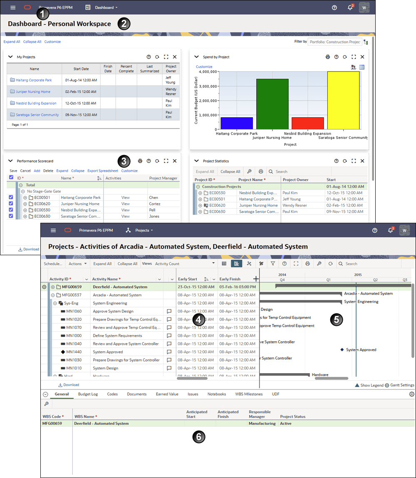Switch to the Budget Log tab
Screen dimensions: 416x478
[88, 394]
